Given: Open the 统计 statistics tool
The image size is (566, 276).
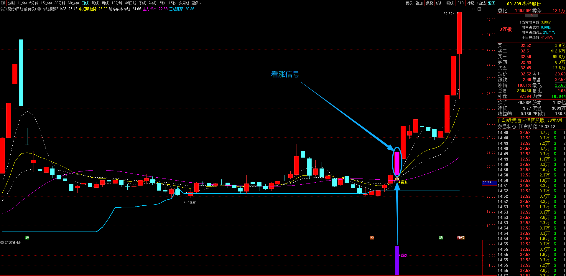Looking at the screenshot, I should click(x=440, y=3).
